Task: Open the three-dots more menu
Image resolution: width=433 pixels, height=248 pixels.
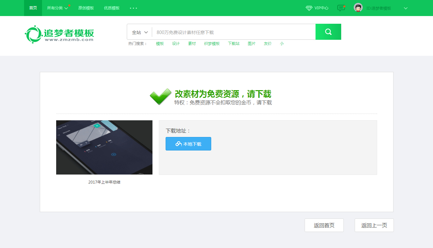Action: tap(134, 8)
